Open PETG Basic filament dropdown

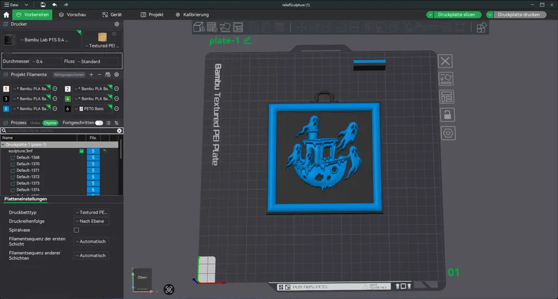(93, 109)
